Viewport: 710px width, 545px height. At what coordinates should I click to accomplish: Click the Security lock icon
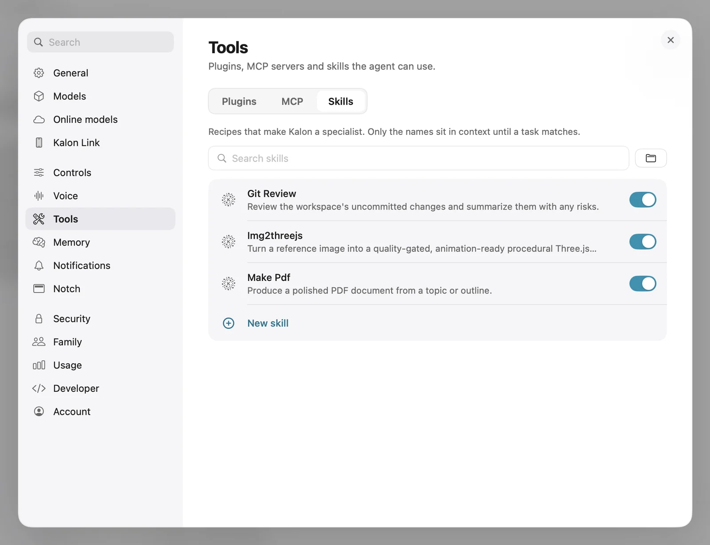(39, 319)
